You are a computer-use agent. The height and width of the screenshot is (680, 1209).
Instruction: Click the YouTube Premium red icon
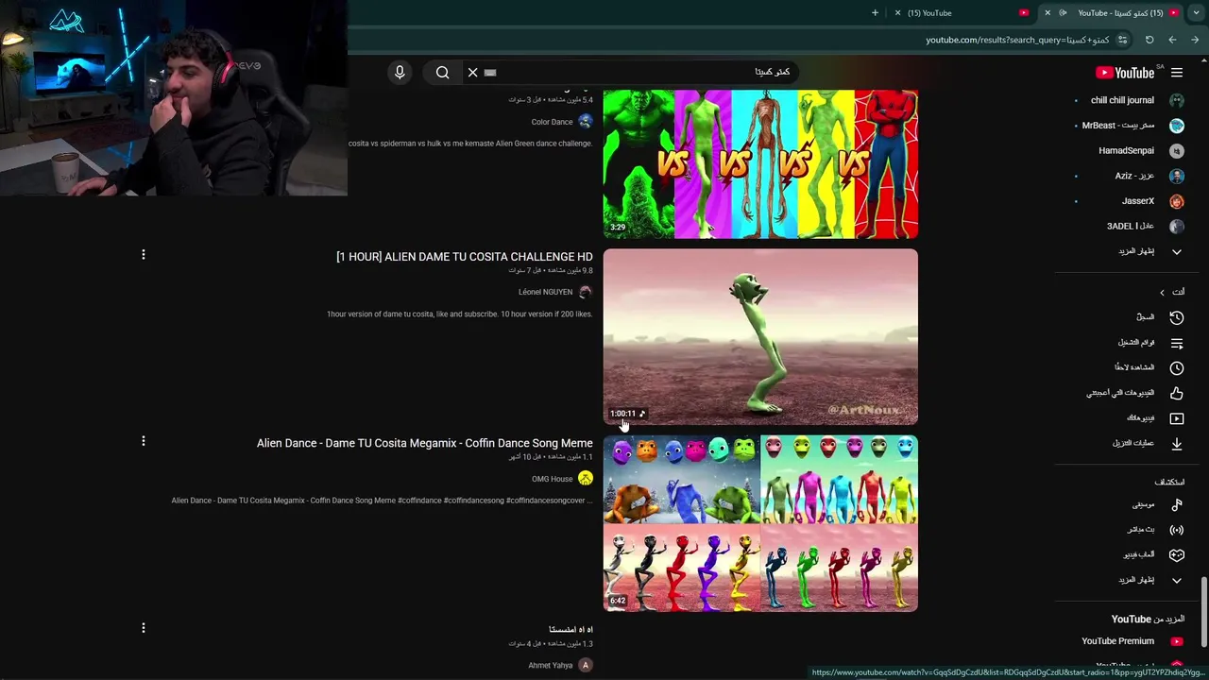tap(1177, 641)
